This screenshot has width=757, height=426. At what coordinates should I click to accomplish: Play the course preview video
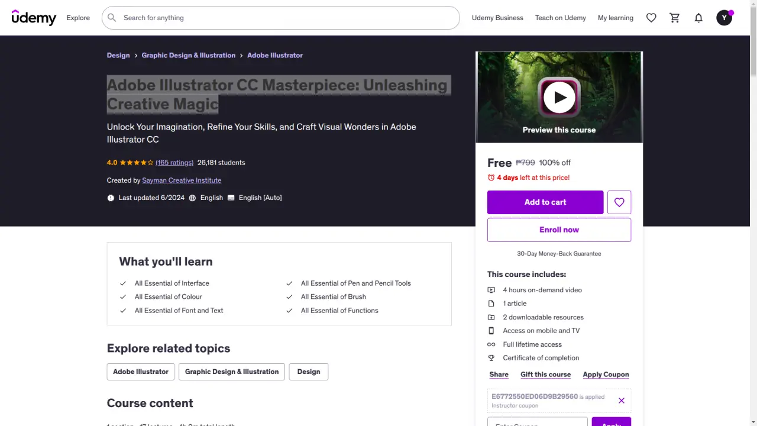559,97
